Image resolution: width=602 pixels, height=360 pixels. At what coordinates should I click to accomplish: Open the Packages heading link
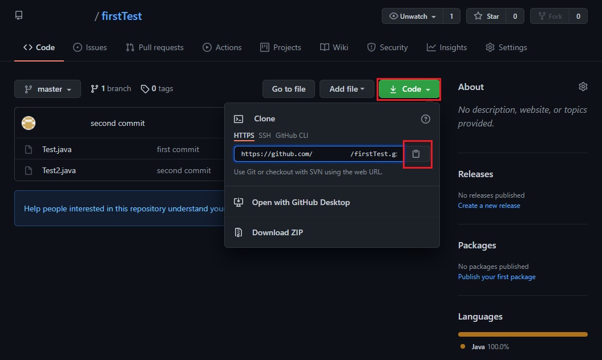click(477, 246)
